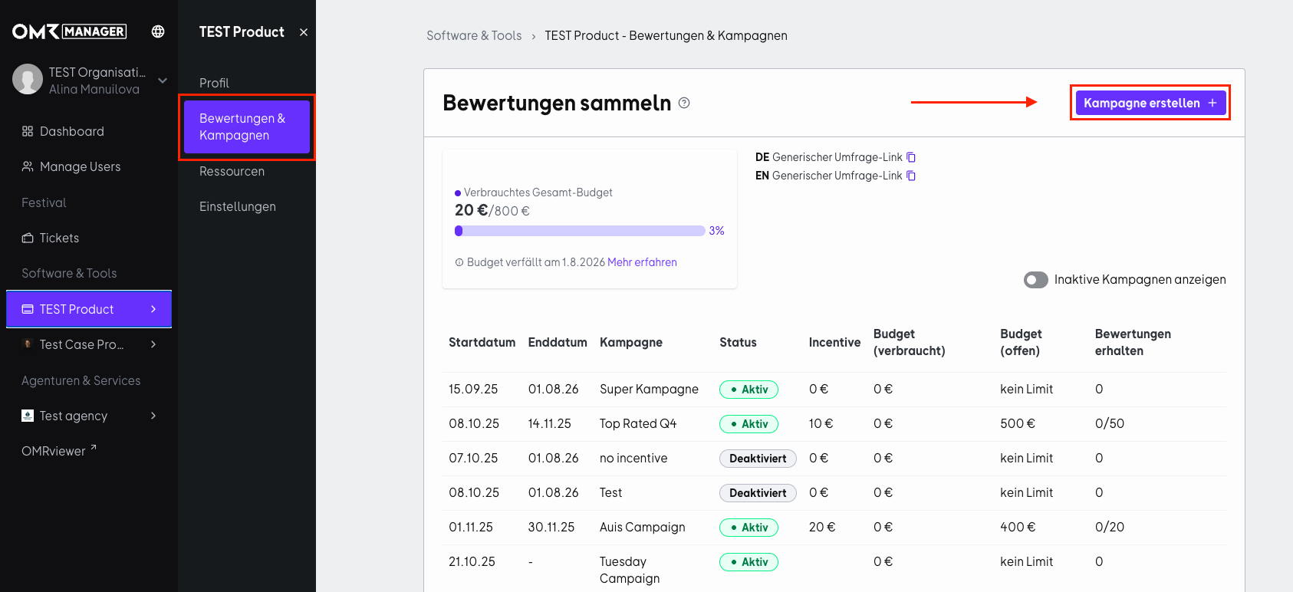Open the Einstellungen menu item
Viewport: 1293px width, 592px height.
[x=238, y=206]
